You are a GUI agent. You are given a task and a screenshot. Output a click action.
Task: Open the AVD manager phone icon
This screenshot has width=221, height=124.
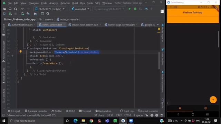pos(22,14)
